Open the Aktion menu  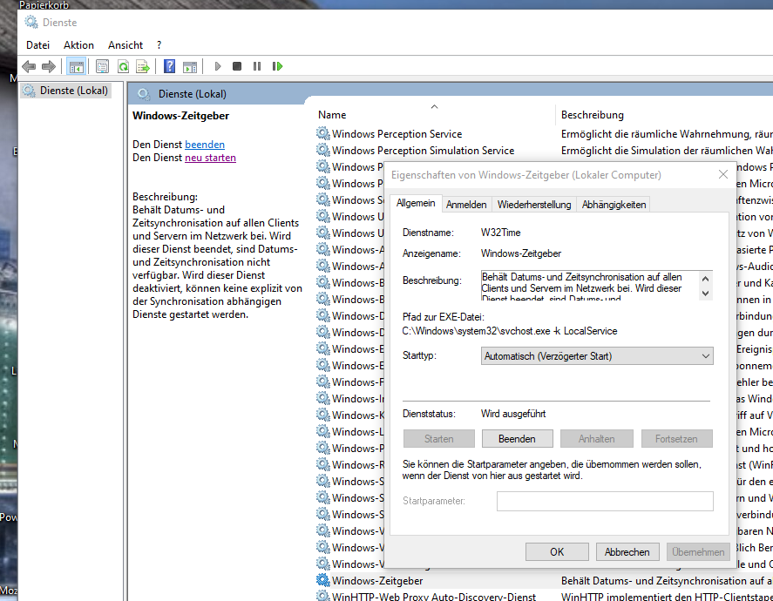[78, 44]
